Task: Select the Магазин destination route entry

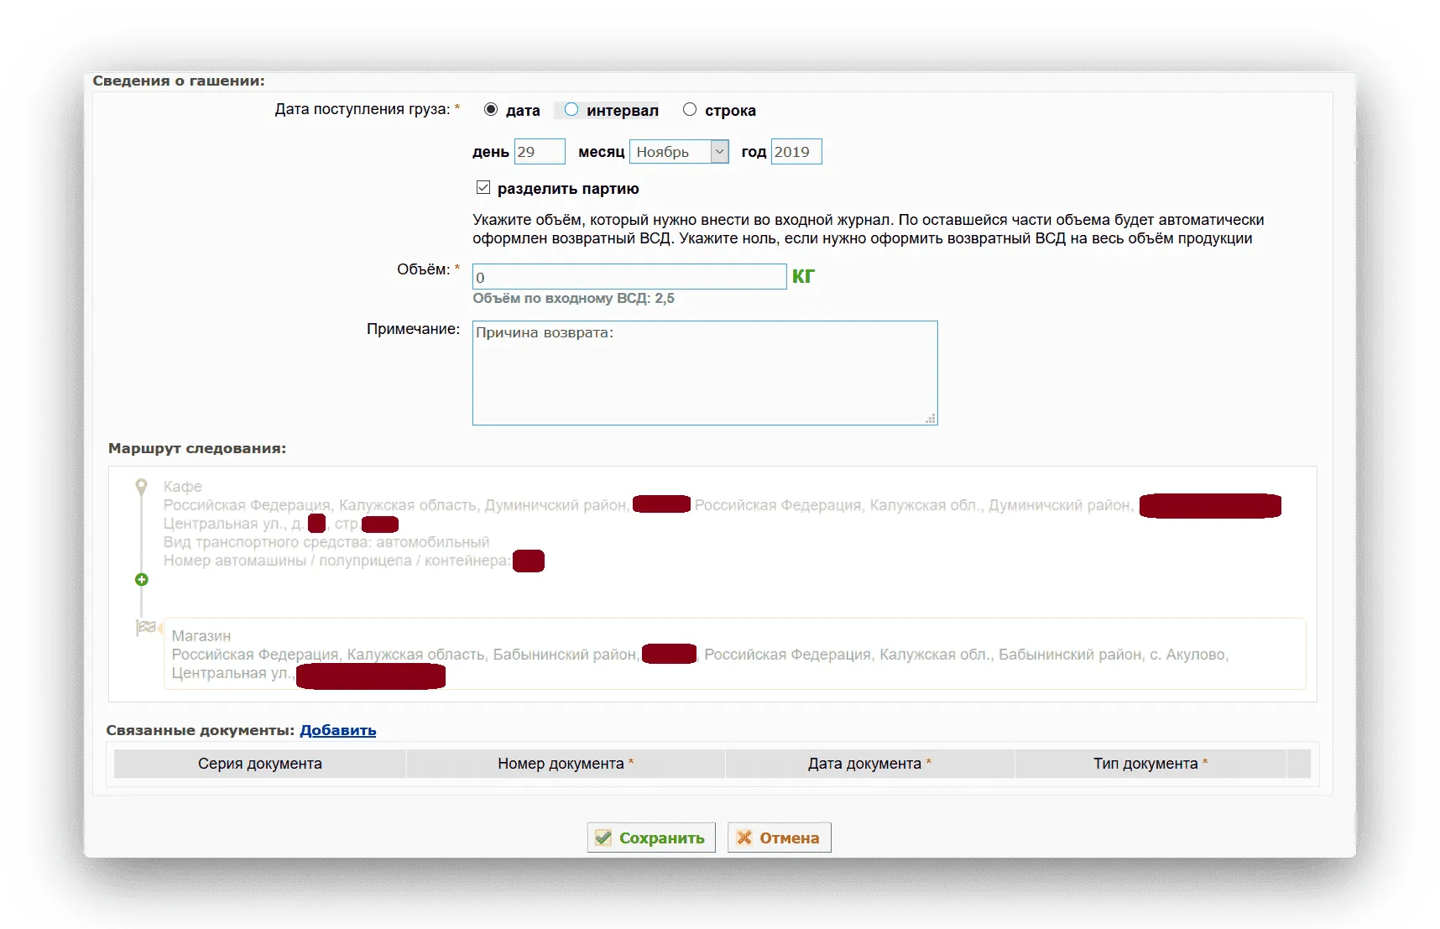Action: [x=734, y=654]
